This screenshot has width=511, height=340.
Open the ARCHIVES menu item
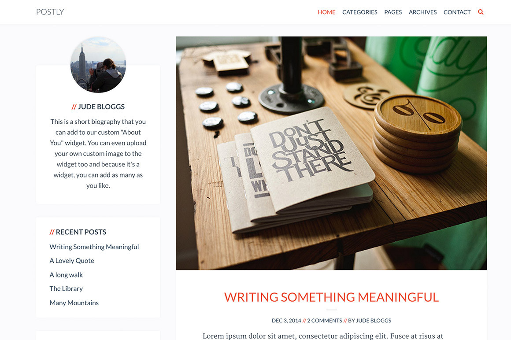click(x=423, y=12)
